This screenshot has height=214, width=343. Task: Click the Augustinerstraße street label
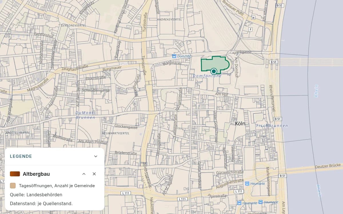(230, 183)
